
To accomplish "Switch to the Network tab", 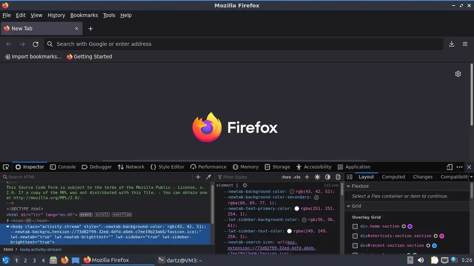I will coord(131,167).
